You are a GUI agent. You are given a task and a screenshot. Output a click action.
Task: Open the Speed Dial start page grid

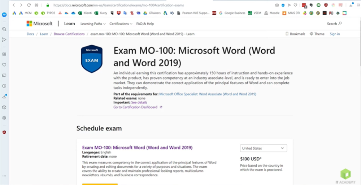click(x=36, y=5)
